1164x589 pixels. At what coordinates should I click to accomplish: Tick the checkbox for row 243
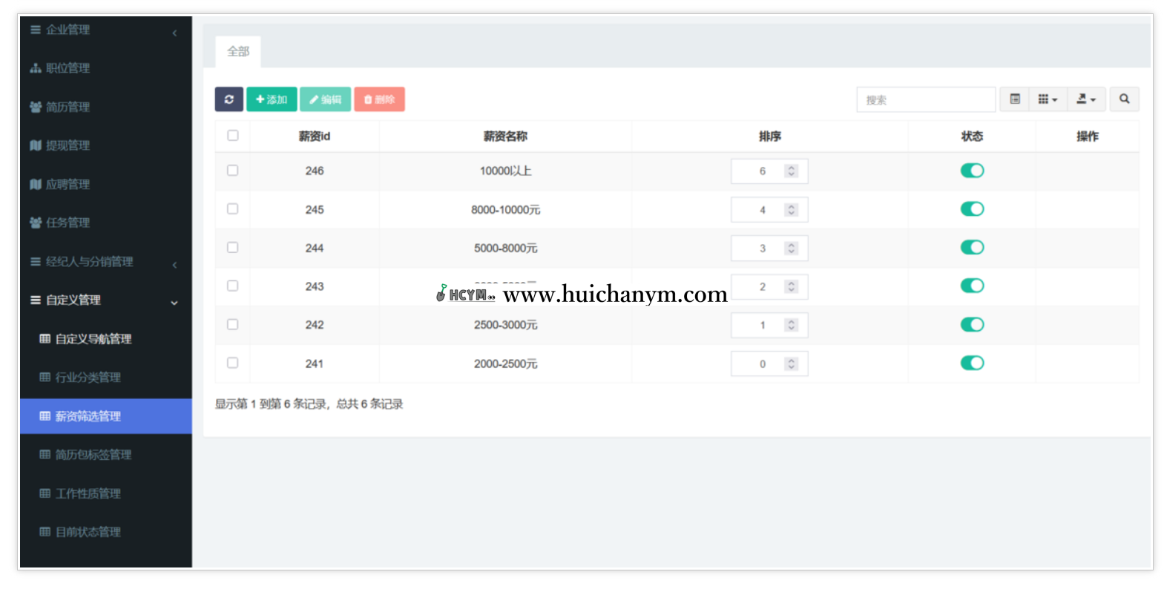tap(233, 286)
